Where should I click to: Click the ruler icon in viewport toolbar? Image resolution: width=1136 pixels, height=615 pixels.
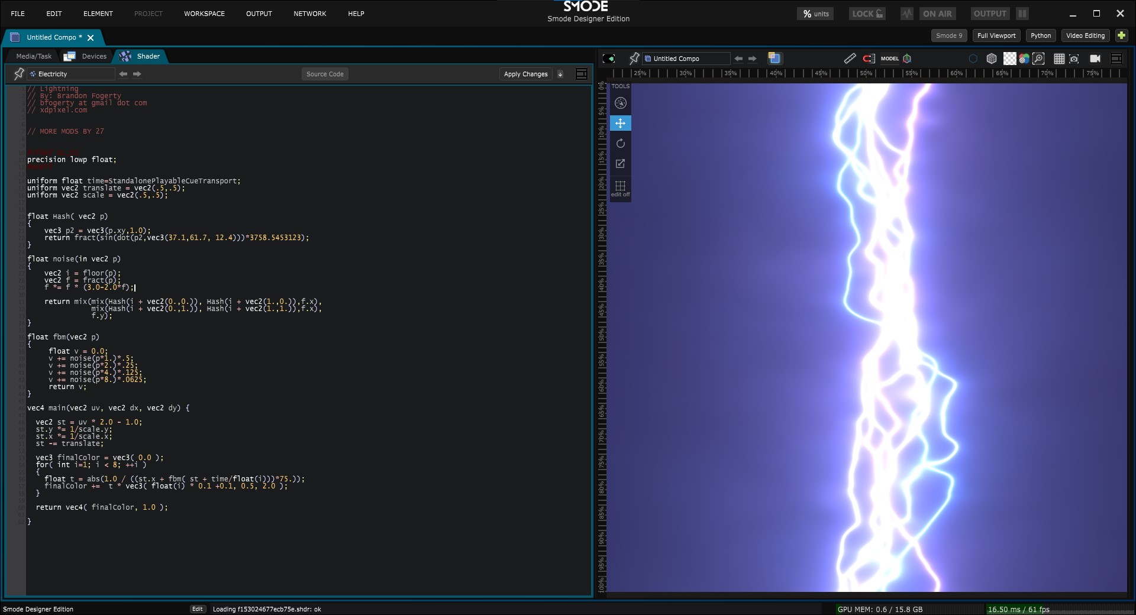click(x=850, y=59)
